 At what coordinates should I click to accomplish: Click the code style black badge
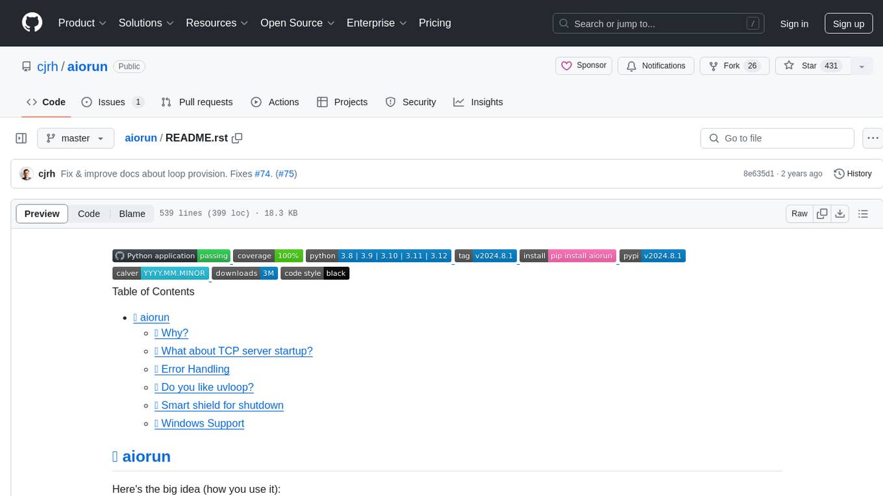pyautogui.click(x=315, y=273)
